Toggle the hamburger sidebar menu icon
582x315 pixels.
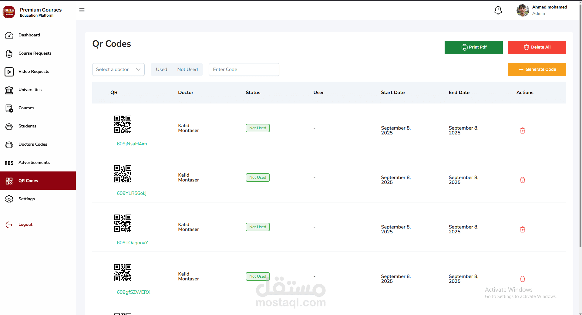coord(82,10)
